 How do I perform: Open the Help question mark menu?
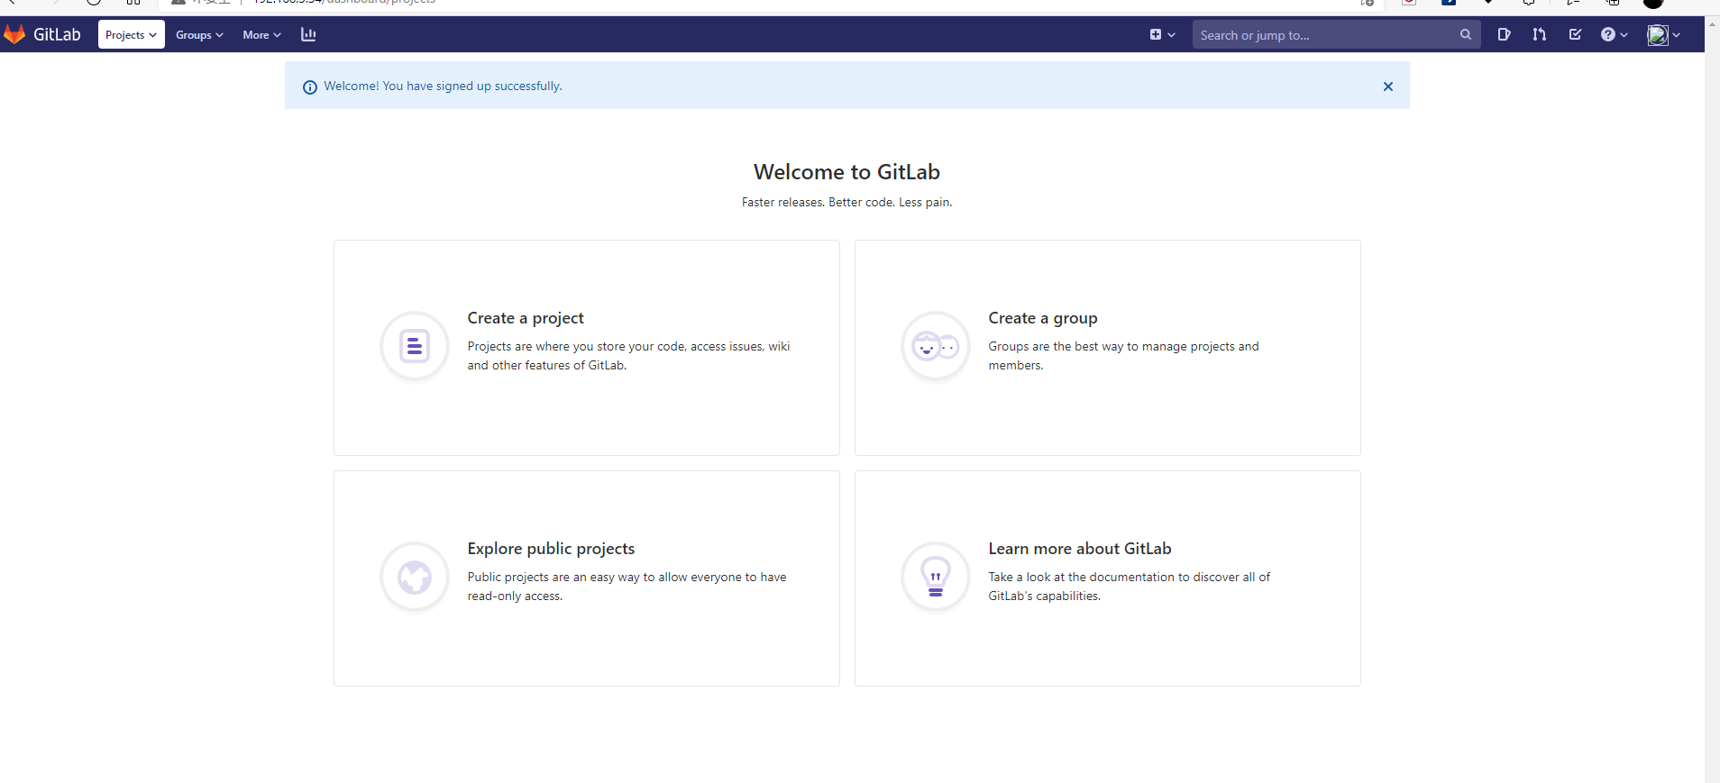point(1614,34)
